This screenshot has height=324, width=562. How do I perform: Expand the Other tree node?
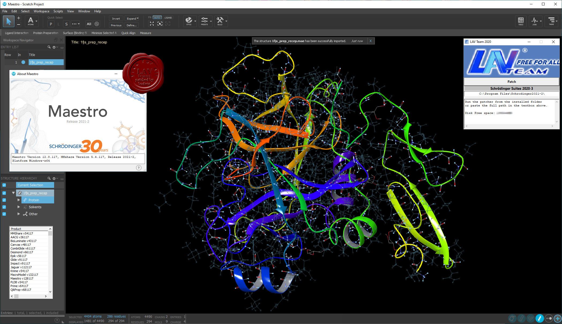(x=18, y=214)
